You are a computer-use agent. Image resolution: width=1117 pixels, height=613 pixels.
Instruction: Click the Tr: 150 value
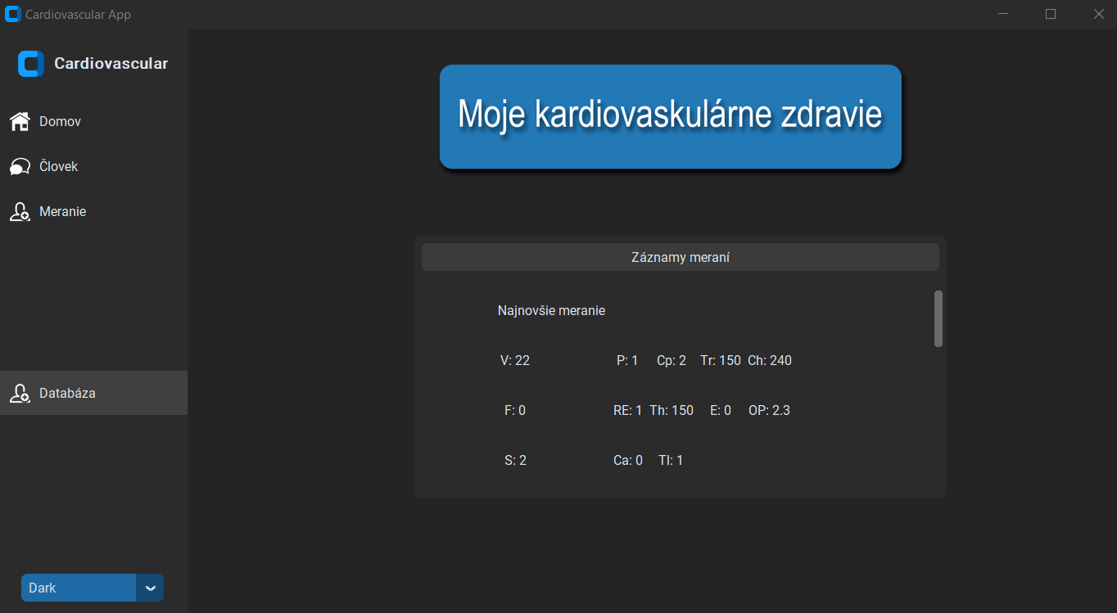pos(721,360)
